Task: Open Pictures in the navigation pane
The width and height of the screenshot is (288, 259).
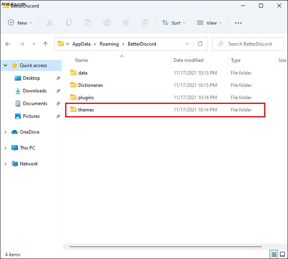Action: coord(31,116)
